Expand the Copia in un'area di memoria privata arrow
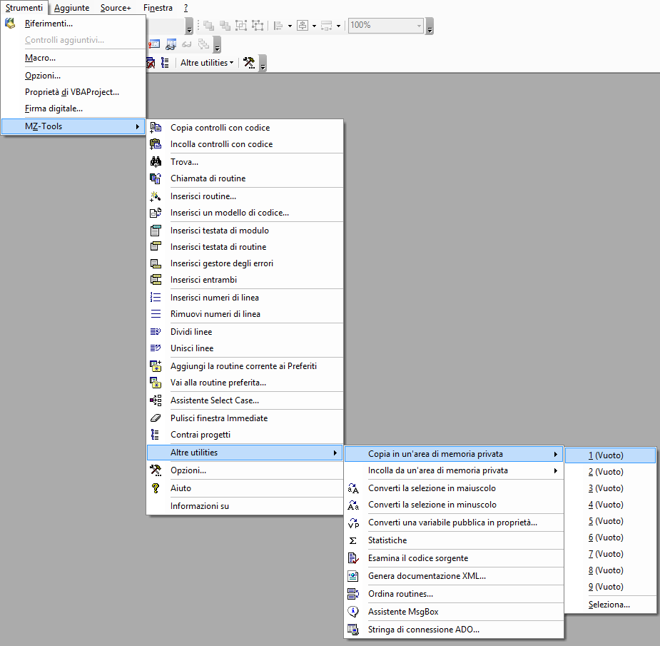The image size is (660, 646). [556, 455]
